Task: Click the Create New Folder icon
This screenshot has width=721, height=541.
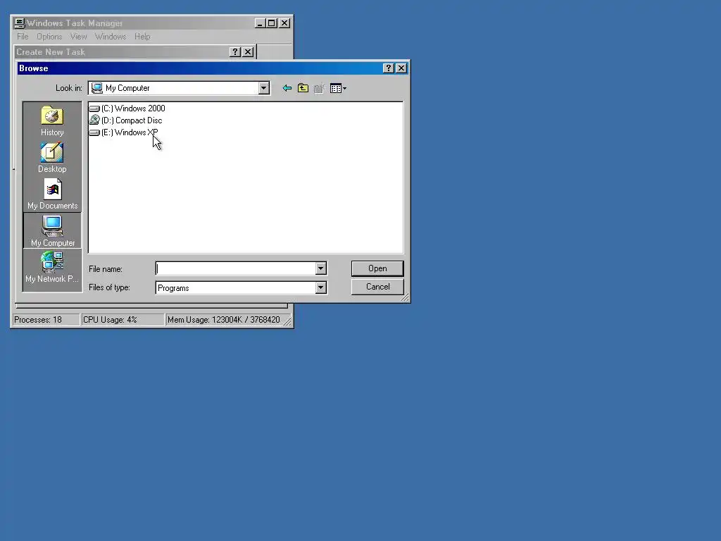Action: click(320, 88)
